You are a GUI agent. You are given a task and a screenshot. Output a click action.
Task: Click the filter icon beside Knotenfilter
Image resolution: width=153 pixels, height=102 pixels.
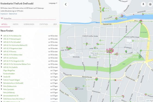pyautogui.click(x=2, y=18)
